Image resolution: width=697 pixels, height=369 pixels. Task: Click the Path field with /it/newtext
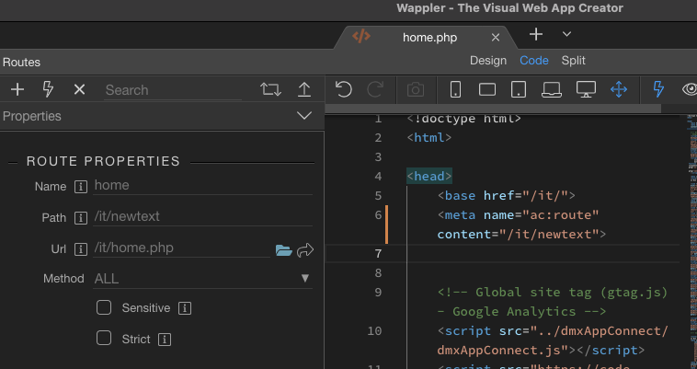202,217
